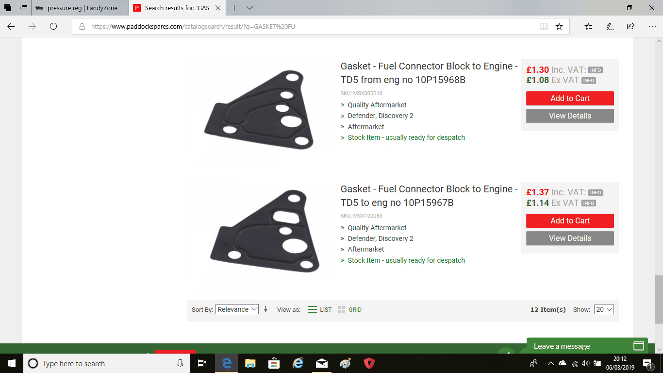663x373 pixels.
Task: Click INFO badge beside £1.30 Inc. VAT
Action: [x=596, y=70]
